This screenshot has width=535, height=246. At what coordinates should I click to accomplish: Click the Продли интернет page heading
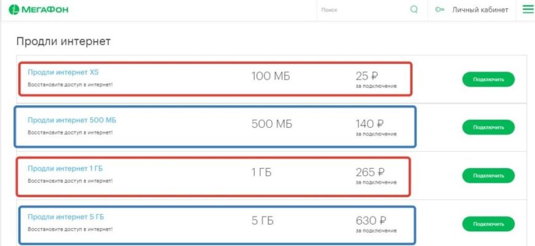63,42
